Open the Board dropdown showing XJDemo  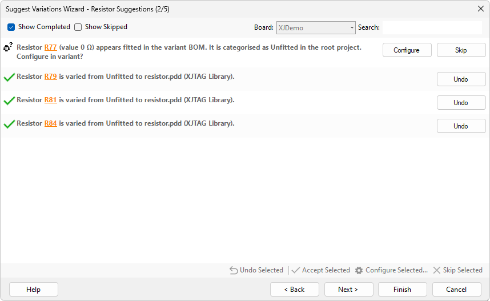(316, 27)
